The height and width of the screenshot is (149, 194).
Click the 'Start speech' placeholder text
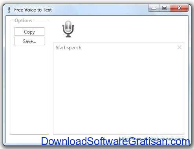point(68,48)
